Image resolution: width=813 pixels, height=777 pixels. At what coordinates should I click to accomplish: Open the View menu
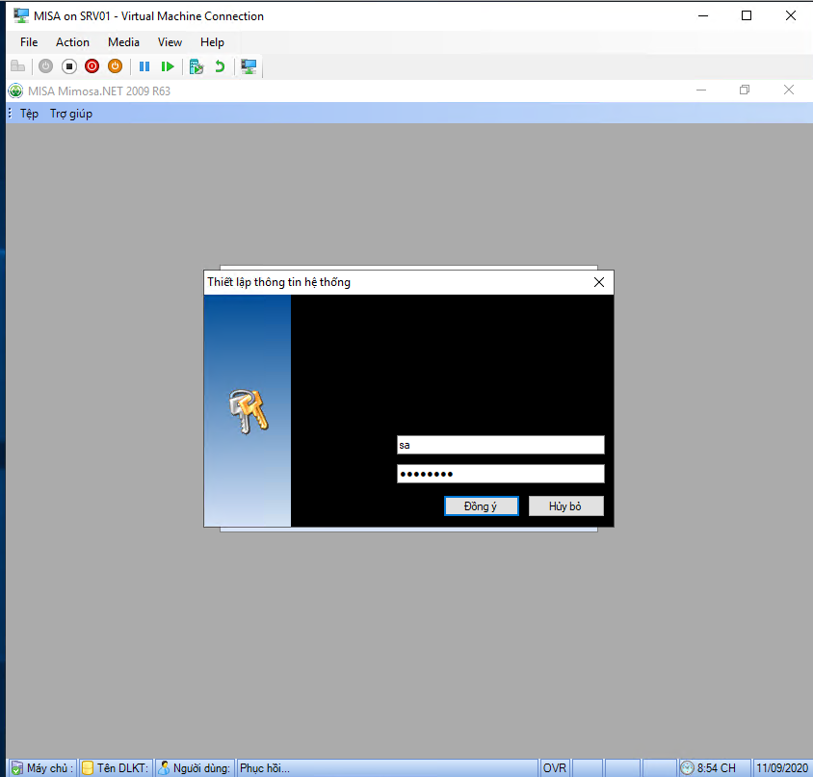click(170, 42)
